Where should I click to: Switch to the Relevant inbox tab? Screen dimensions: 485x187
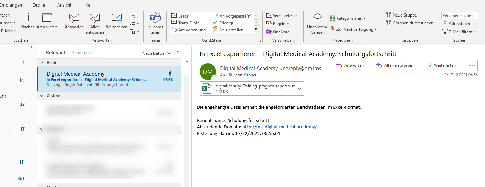pos(55,53)
